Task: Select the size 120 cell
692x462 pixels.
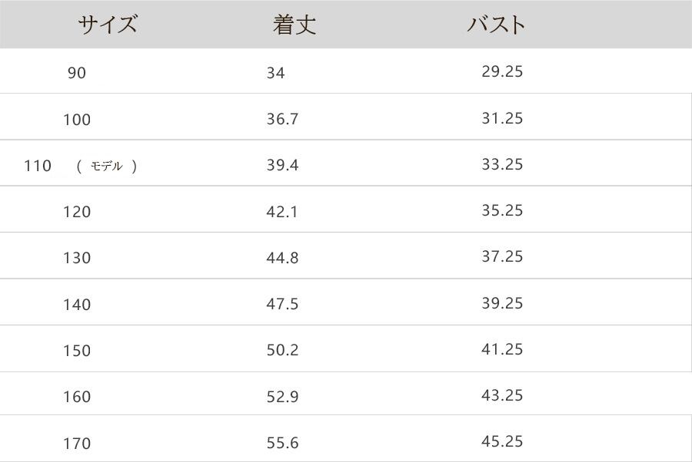Action: 77,212
